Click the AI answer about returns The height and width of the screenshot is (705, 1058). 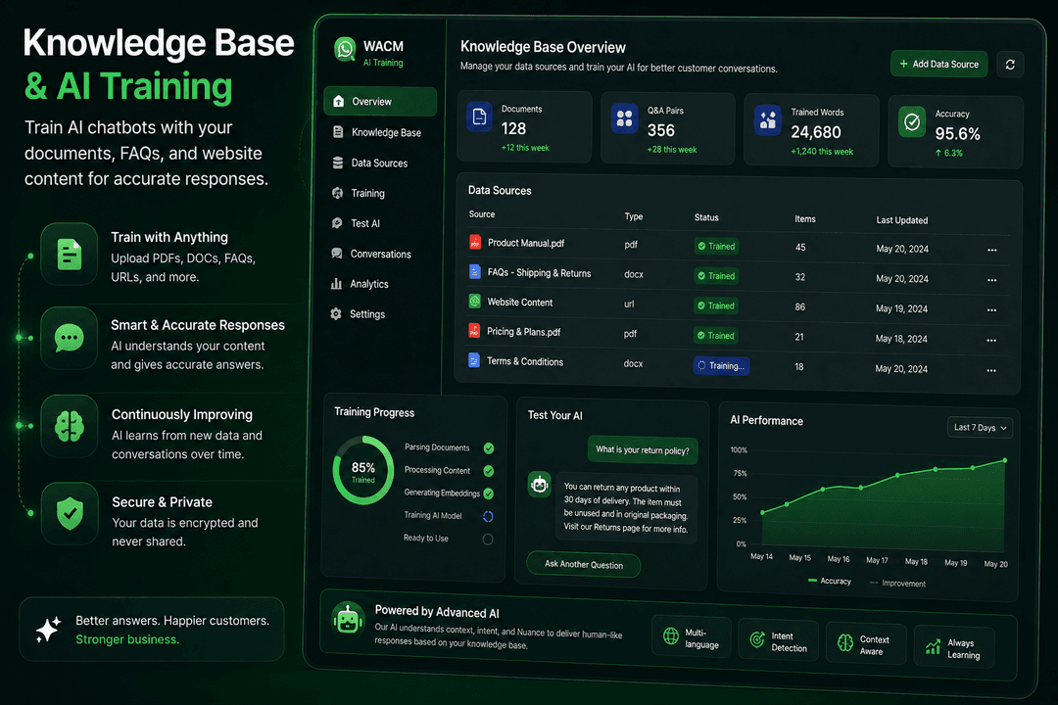(626, 508)
